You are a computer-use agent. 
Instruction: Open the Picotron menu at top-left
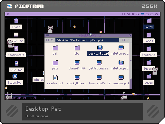tap(8, 14)
